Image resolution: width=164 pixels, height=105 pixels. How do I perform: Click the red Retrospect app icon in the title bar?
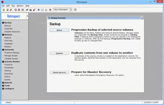coord(2,2)
